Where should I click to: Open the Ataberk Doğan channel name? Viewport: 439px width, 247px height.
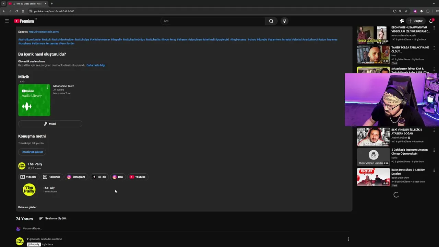pos(399,138)
